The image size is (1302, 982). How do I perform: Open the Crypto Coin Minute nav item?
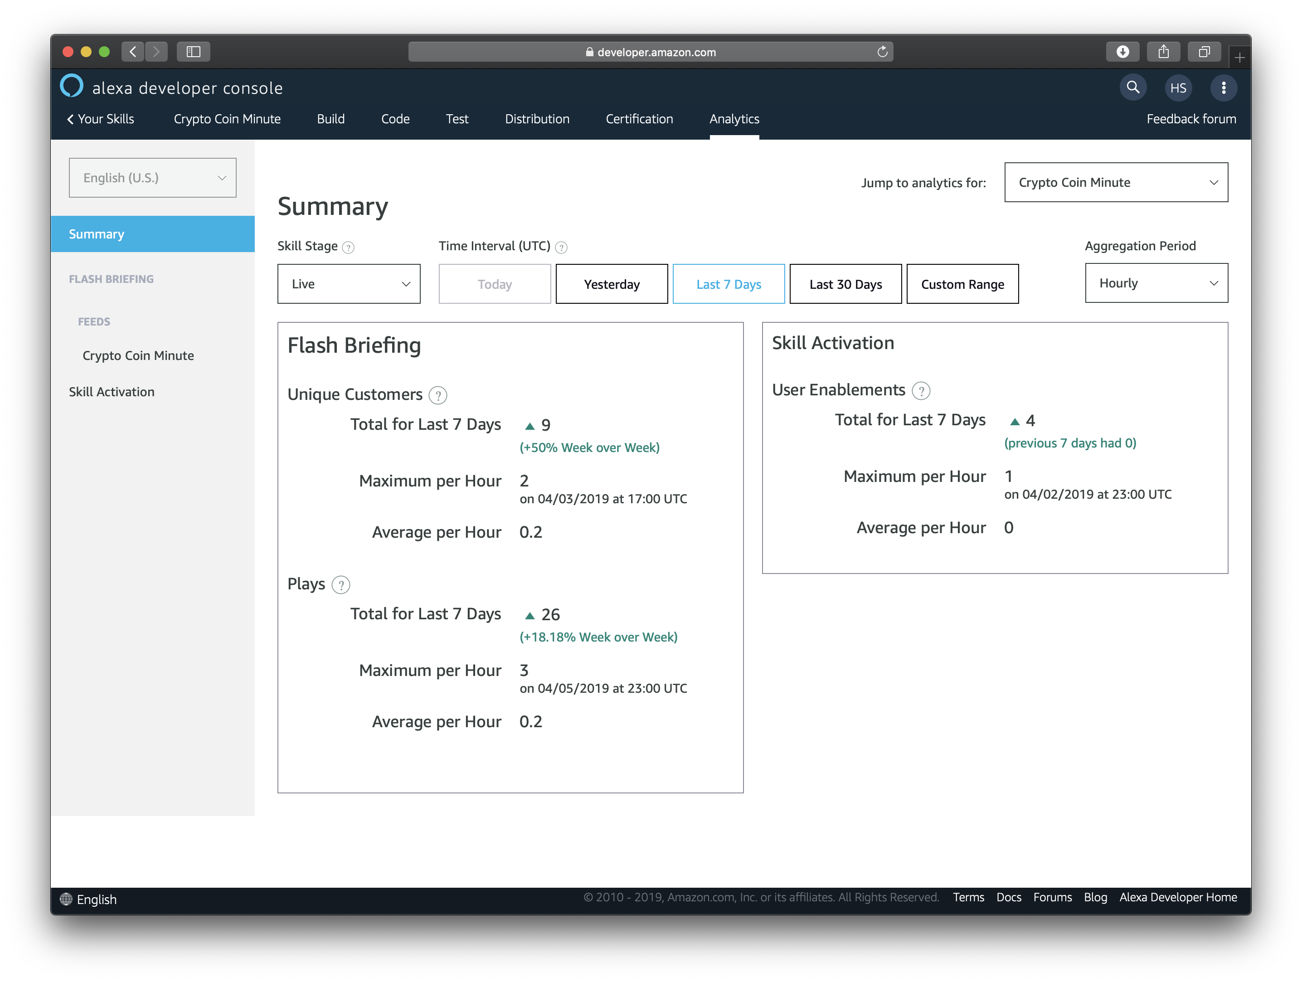[x=227, y=119]
